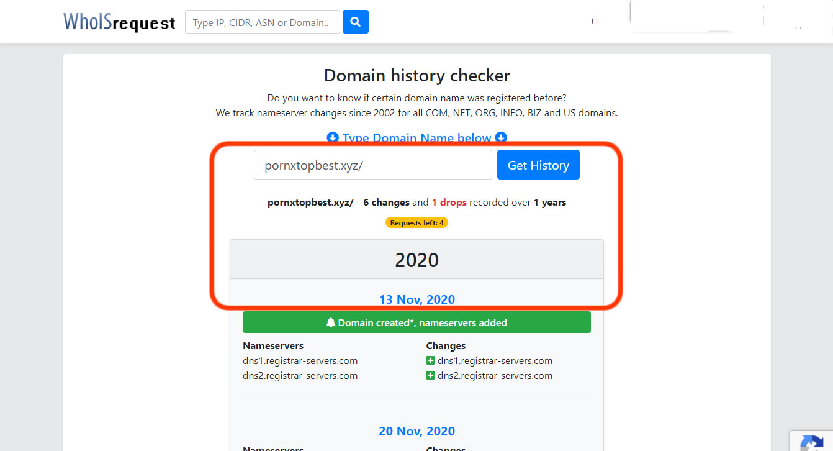Select dns2.registrar-servers.com under Nameservers column
This screenshot has height=451, width=833.
(300, 375)
